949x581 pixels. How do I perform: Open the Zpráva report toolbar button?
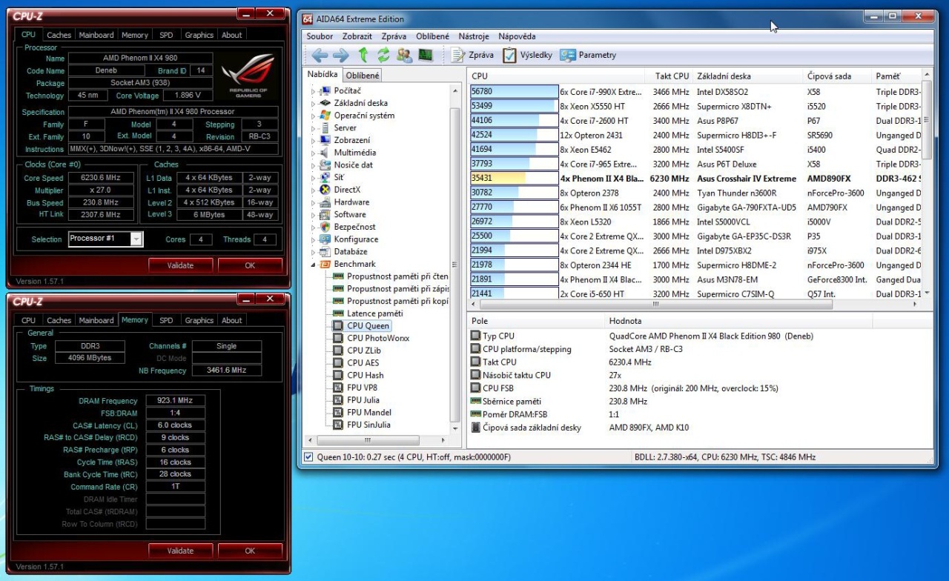(x=472, y=55)
